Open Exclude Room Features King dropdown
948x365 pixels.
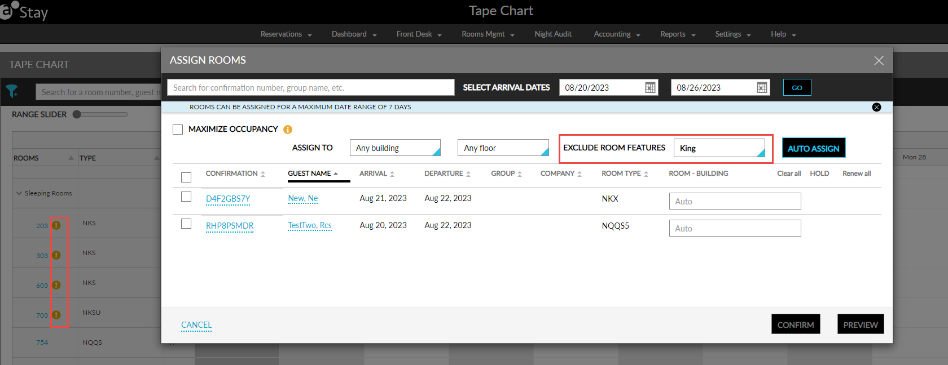719,148
